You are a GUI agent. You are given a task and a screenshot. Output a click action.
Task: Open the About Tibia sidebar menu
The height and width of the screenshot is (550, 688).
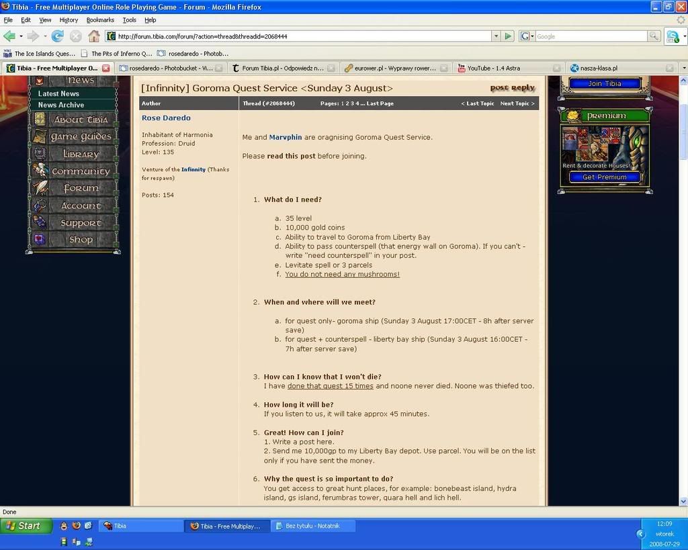[x=74, y=120]
